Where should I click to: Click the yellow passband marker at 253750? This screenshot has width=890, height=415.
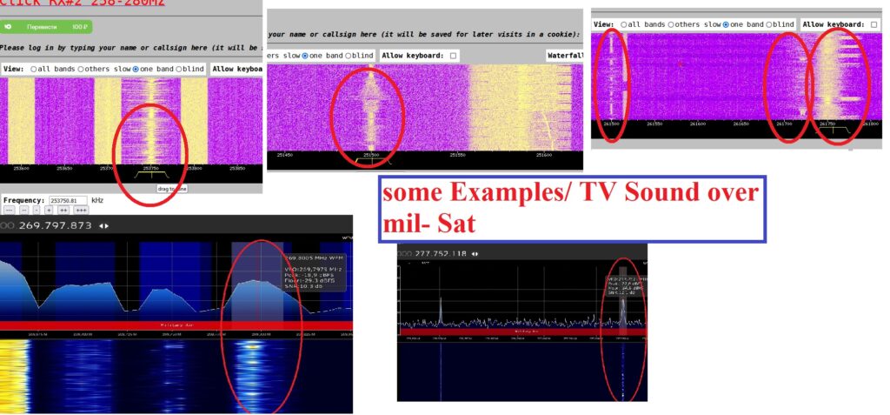[153, 175]
